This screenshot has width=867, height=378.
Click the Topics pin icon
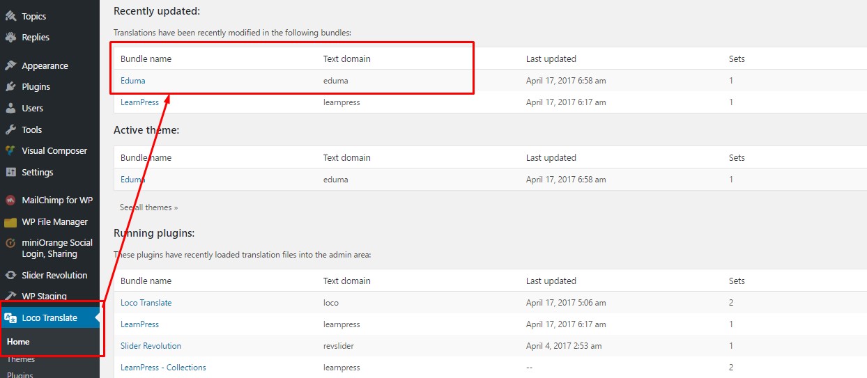(x=10, y=16)
